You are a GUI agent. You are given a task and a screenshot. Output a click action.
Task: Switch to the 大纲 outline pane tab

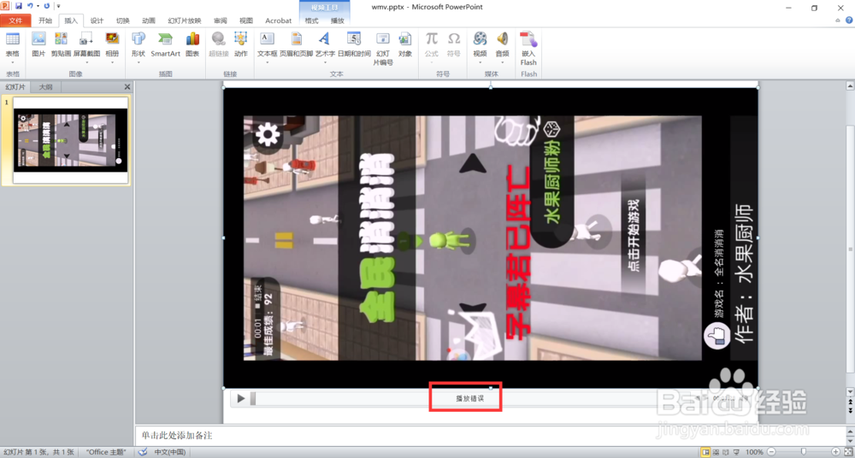(x=46, y=86)
